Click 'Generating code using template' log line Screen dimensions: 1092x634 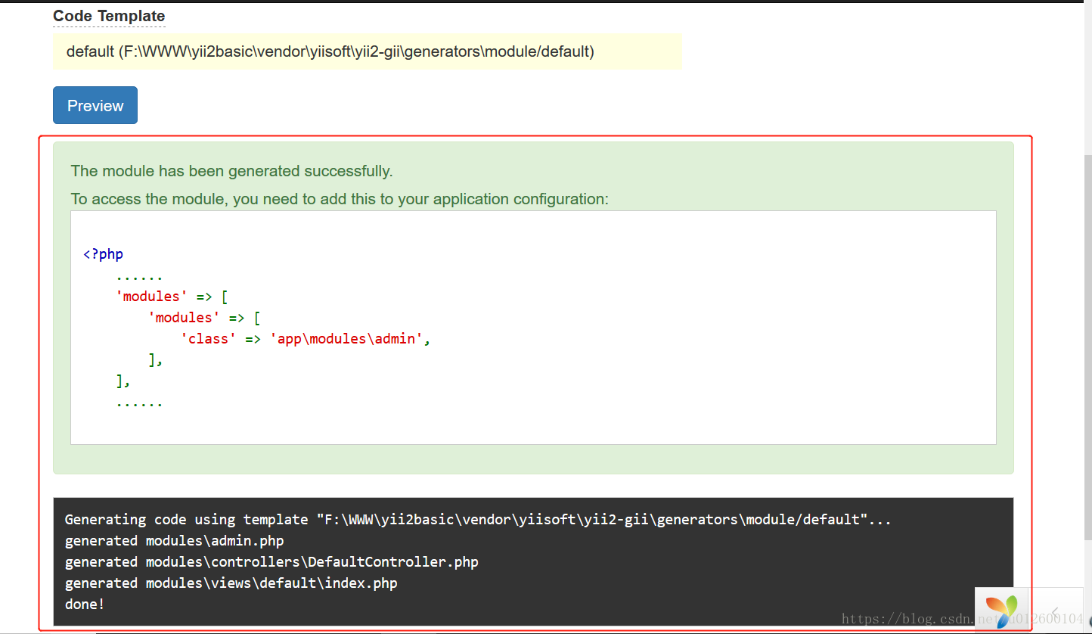point(478,520)
